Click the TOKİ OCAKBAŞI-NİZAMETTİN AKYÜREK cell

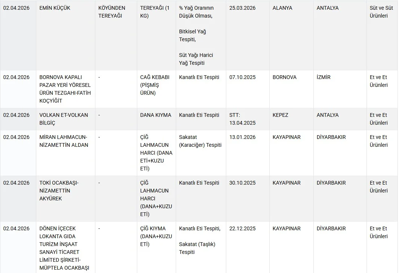pyautogui.click(x=59, y=191)
